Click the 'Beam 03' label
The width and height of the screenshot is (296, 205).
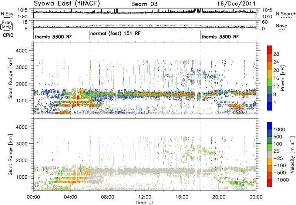point(144,4)
